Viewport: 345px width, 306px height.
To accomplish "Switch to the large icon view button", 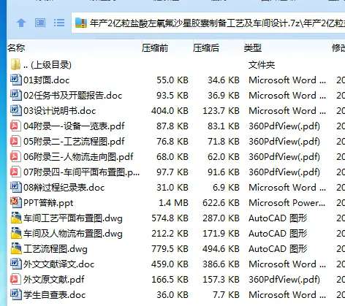I will [40, 23].
